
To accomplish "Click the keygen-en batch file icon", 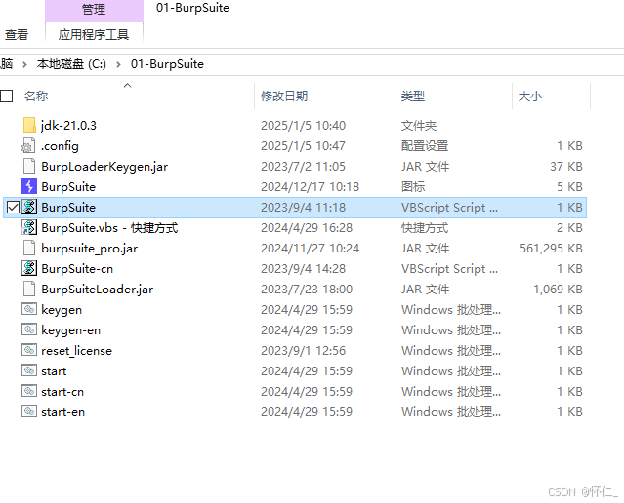I will [x=29, y=329].
